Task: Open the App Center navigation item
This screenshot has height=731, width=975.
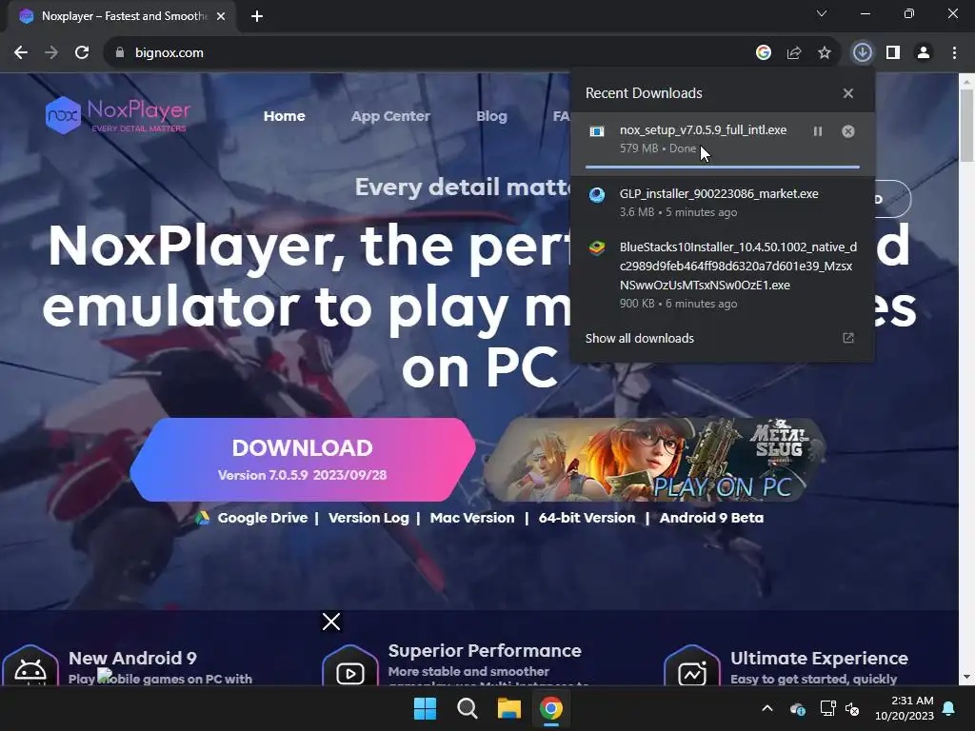Action: 389,116
